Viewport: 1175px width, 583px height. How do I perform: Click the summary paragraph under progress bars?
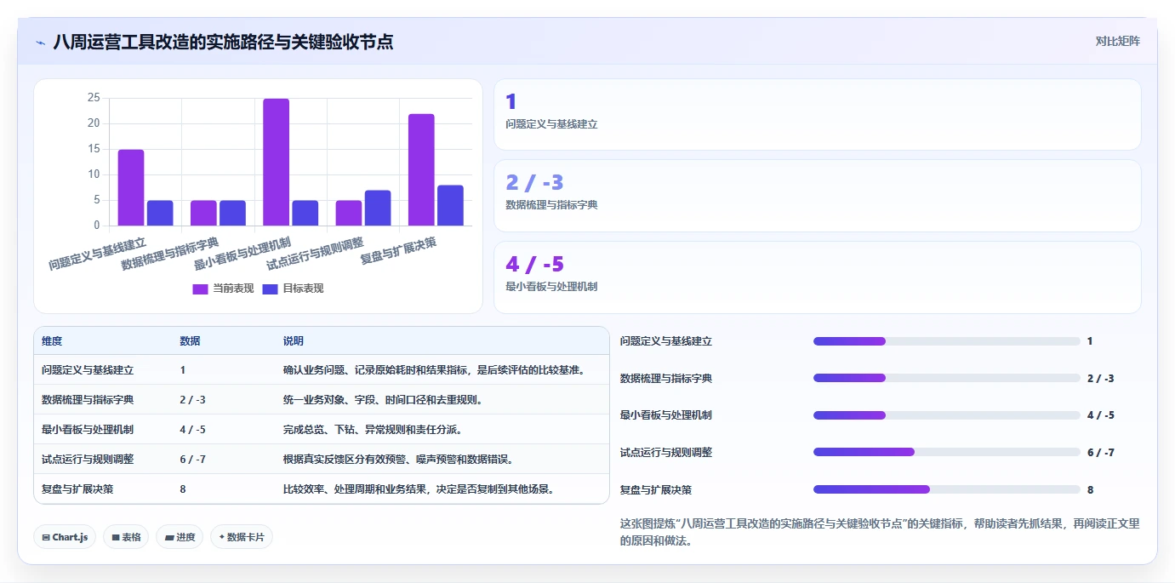click(x=880, y=532)
